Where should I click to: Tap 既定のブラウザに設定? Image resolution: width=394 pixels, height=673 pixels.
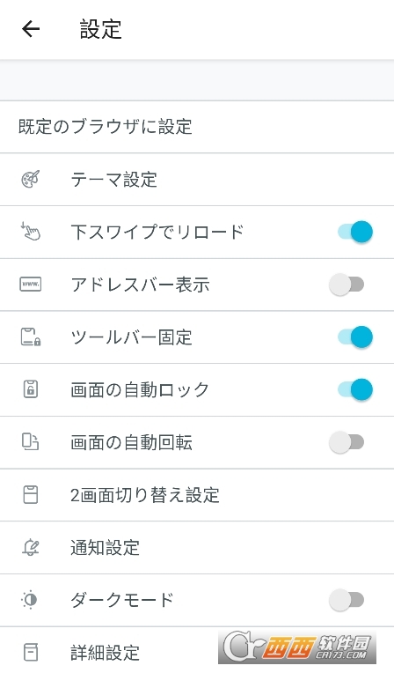pos(197,127)
